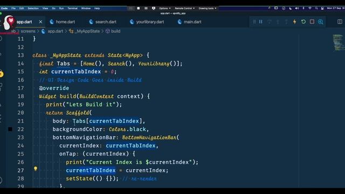Click the lightbulb quick-fix icon on line 27
345x194 pixels.
point(36,169)
